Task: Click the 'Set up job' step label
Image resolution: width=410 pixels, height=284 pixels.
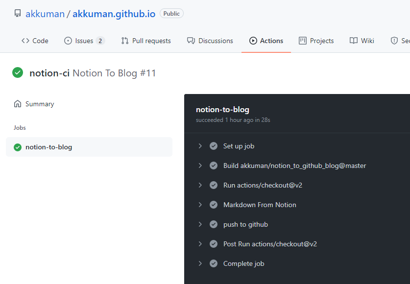Action: pyautogui.click(x=239, y=146)
